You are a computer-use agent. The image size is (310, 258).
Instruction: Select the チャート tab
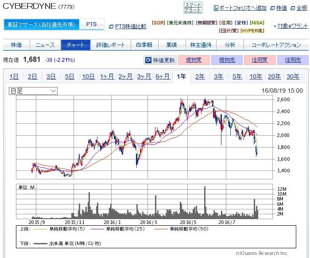(x=76, y=45)
